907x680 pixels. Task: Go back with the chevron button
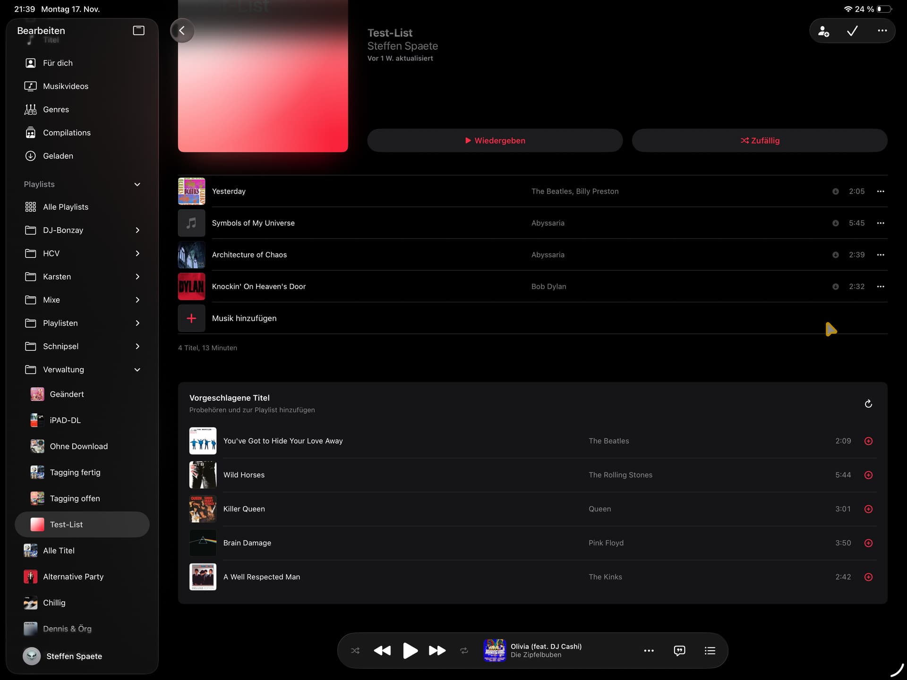pos(182,31)
